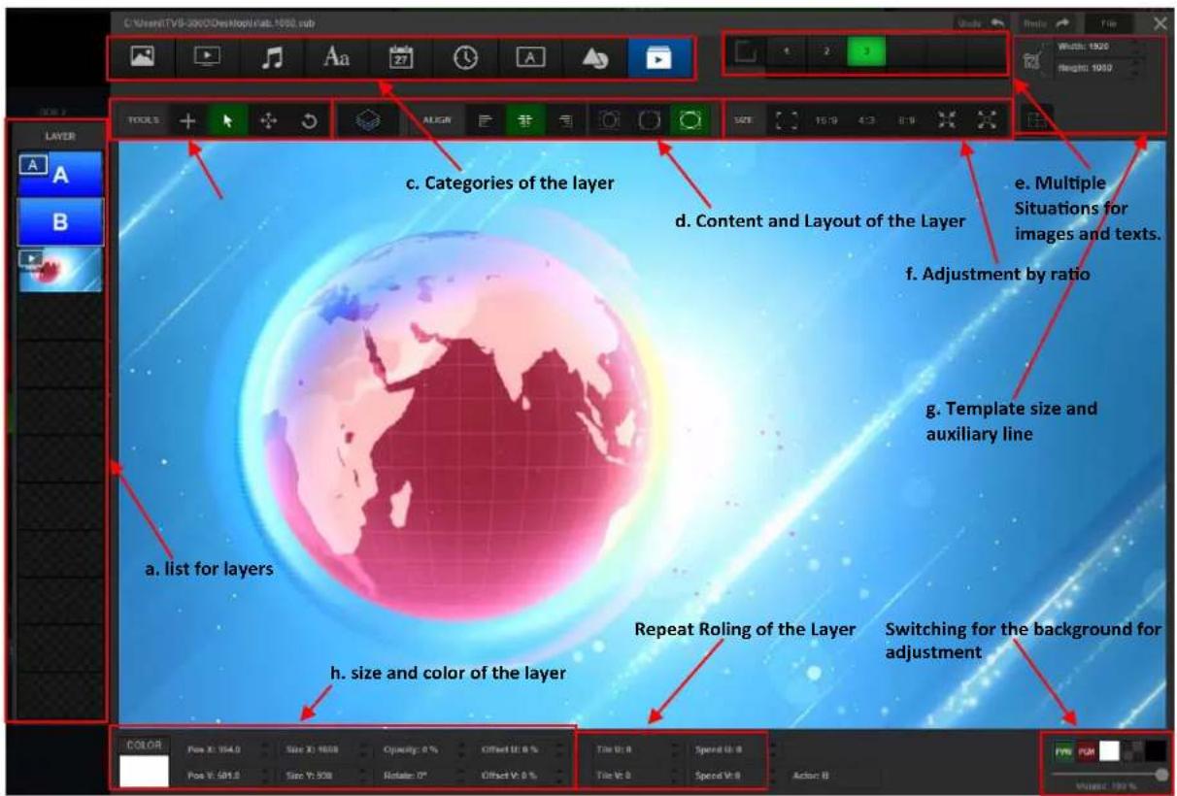Select the highlighted arrow pointer tool
1177x796 pixels.
click(x=228, y=121)
